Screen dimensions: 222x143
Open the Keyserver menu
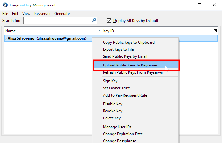pos(42,14)
